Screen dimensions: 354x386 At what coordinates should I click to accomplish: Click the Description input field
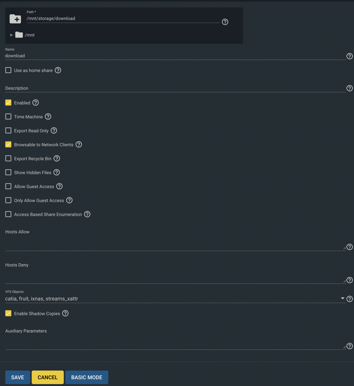point(175,88)
